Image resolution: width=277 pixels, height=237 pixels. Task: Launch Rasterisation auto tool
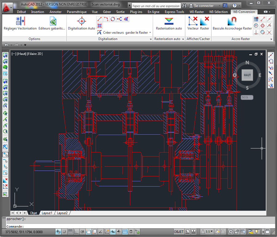point(169,23)
